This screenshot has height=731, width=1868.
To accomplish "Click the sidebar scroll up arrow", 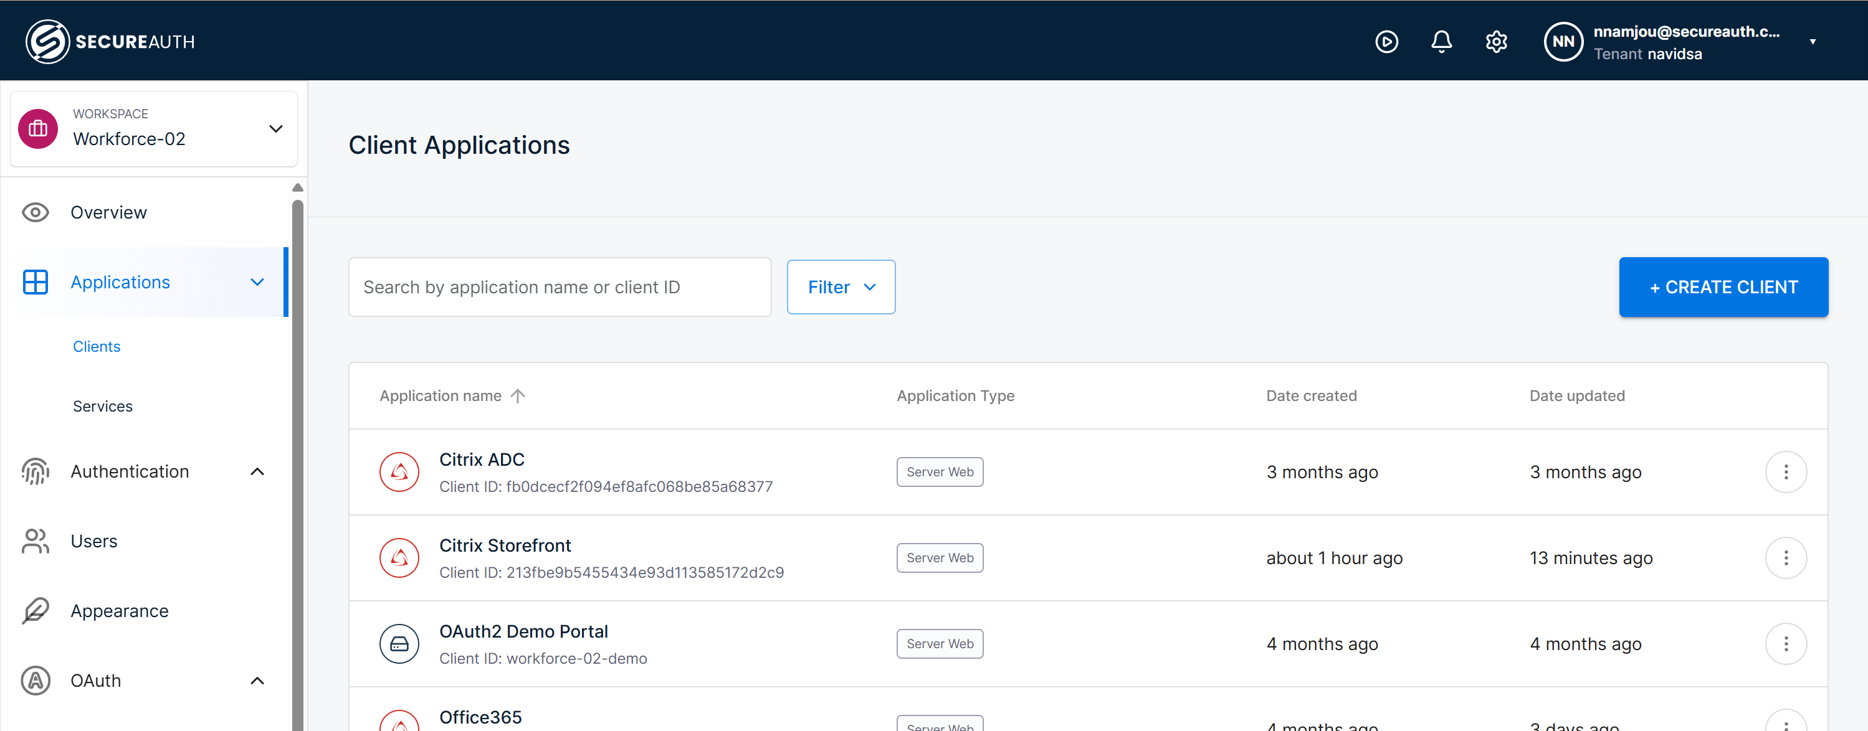I will (x=297, y=187).
